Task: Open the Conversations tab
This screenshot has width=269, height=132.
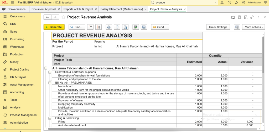Action: tap(14, 9)
